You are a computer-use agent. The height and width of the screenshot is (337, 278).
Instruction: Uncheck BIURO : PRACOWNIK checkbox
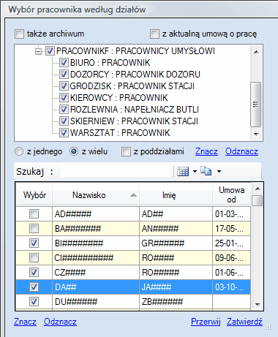(x=64, y=63)
